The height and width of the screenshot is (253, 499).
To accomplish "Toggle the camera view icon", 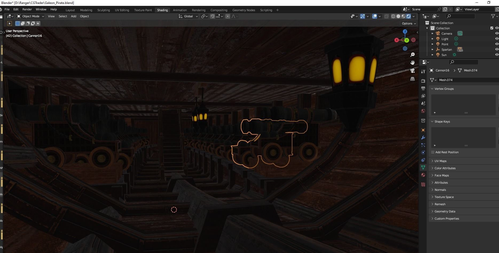I will (412, 71).
